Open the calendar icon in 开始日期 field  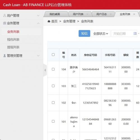coord(135,33)
